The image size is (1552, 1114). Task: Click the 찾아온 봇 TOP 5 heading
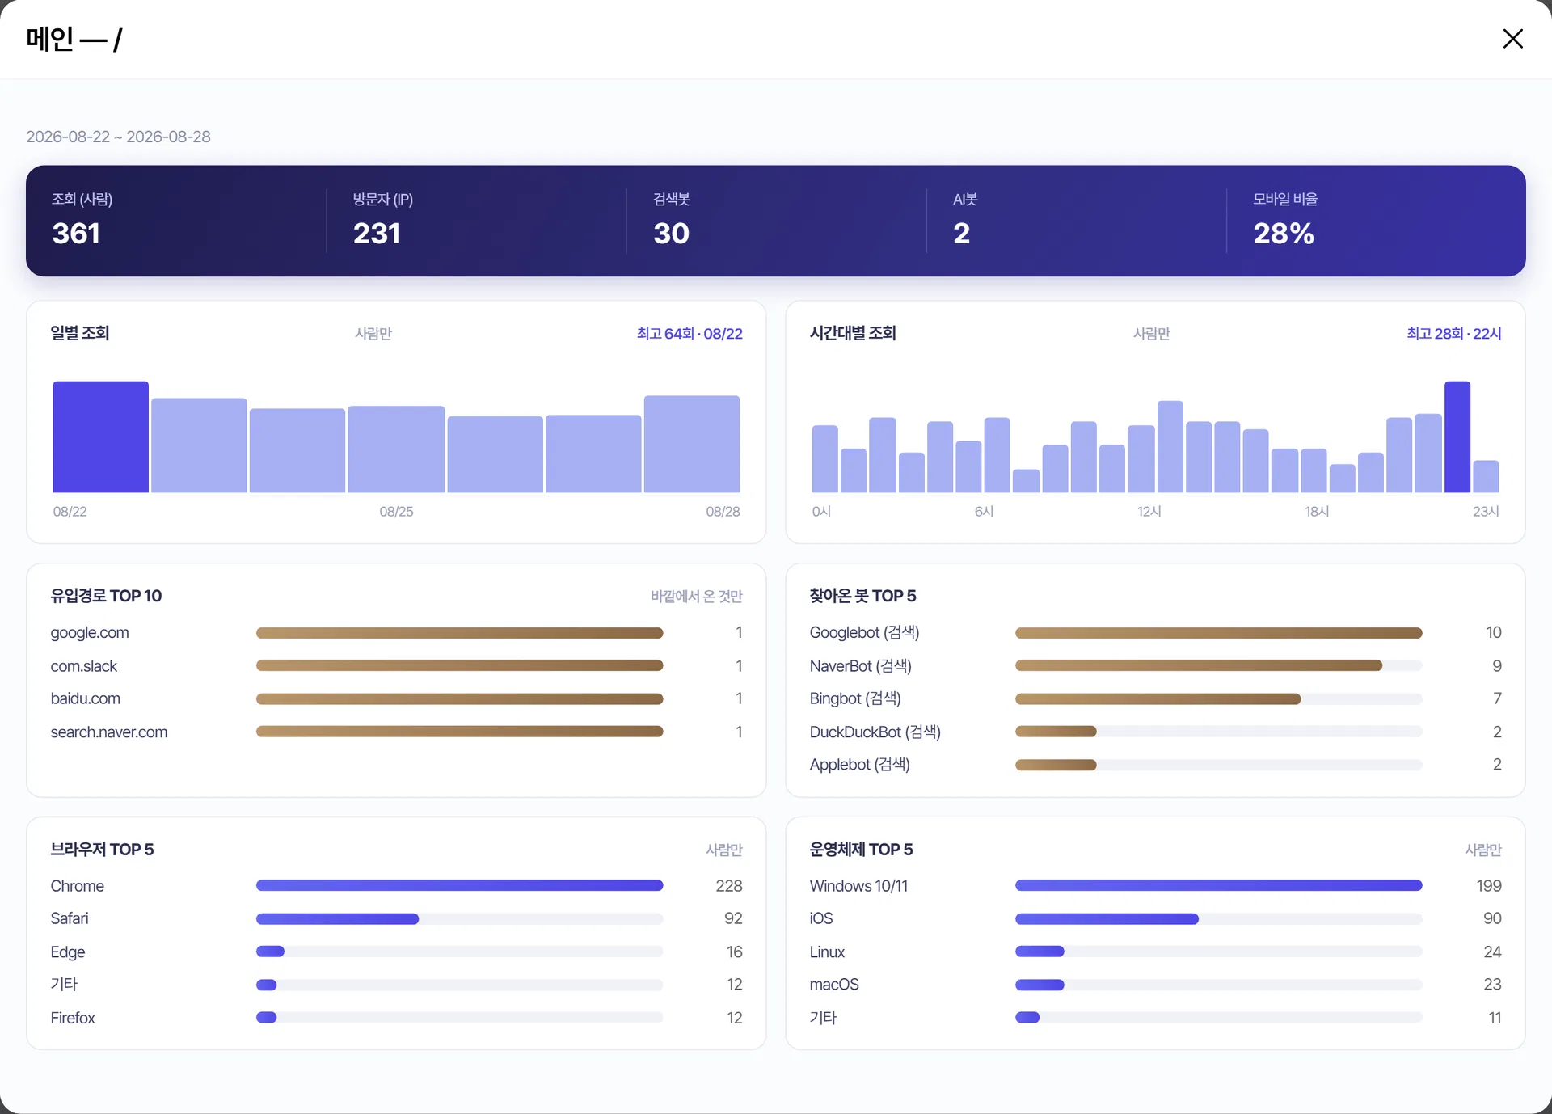(x=862, y=596)
